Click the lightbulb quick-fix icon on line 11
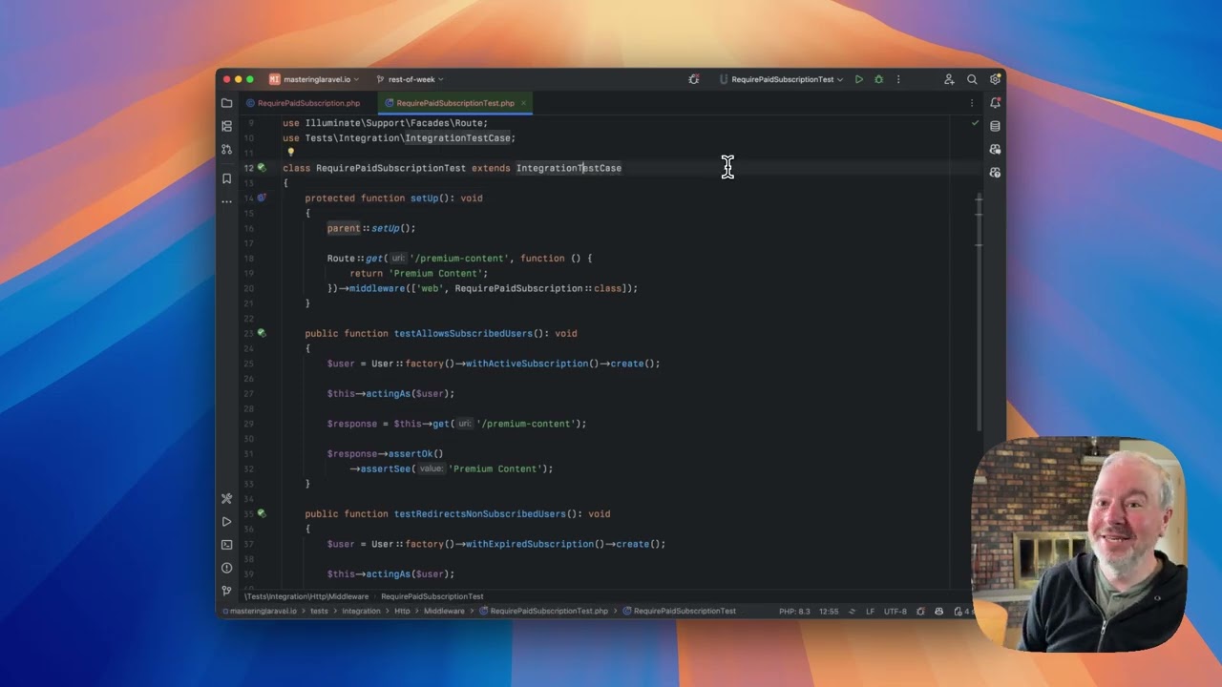Screen dimensions: 1222x687 (291, 152)
